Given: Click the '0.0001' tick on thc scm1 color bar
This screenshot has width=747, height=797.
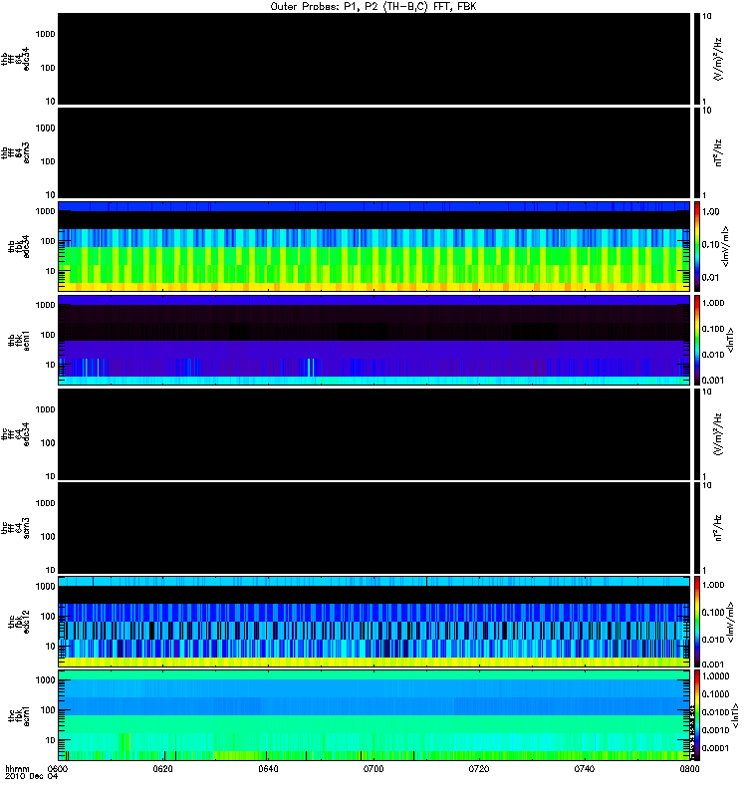Looking at the screenshot, I should tap(715, 748).
